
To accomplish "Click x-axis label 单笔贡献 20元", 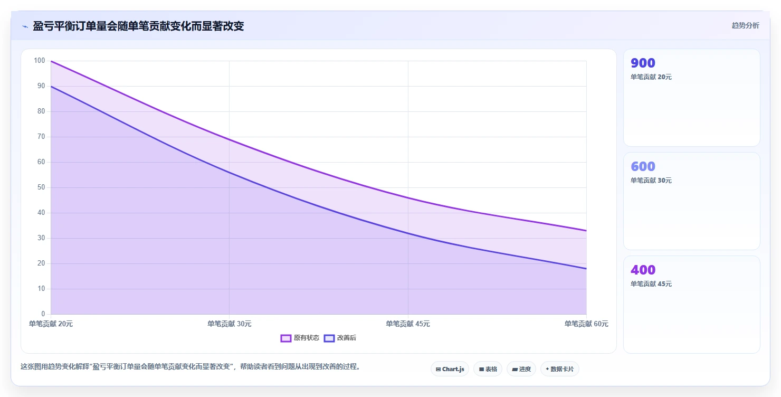I will tap(51, 324).
